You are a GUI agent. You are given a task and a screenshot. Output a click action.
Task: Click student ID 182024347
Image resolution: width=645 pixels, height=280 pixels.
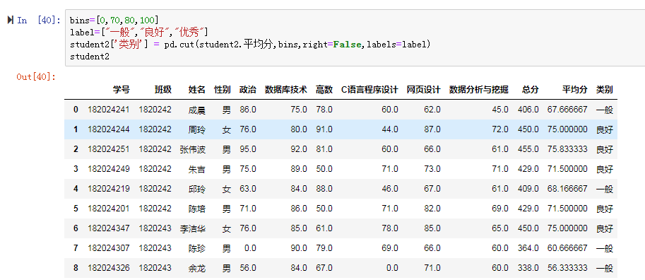[x=109, y=228]
